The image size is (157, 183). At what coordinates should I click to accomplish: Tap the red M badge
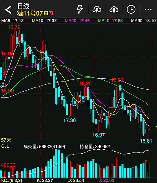pos(51,13)
